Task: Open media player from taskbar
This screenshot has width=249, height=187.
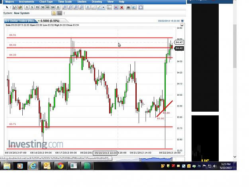Action: 20,166
